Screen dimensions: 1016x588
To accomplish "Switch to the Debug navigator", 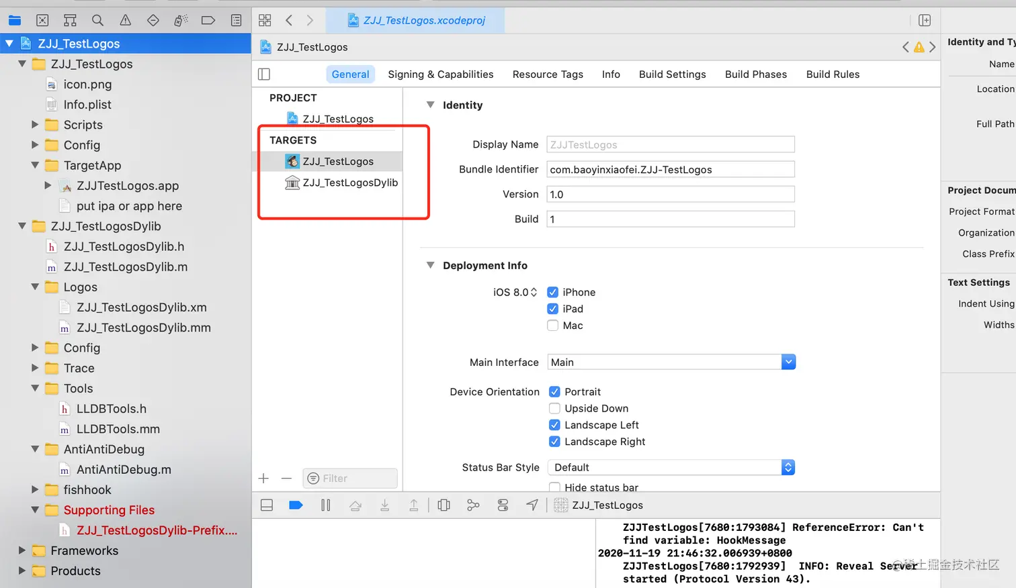I will point(181,20).
